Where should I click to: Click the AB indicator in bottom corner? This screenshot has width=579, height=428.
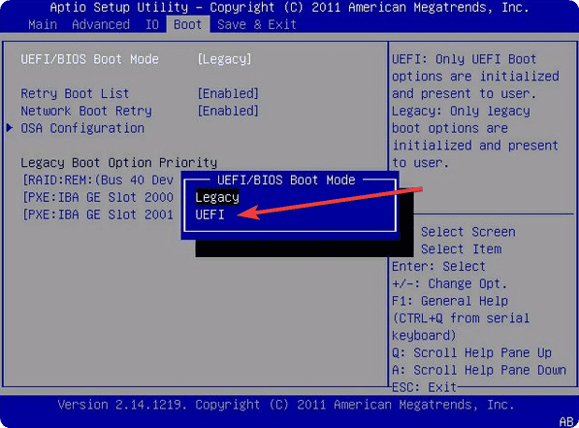click(566, 422)
